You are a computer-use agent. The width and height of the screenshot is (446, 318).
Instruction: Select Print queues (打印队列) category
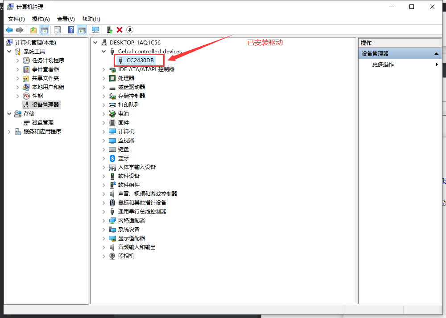[x=129, y=105]
